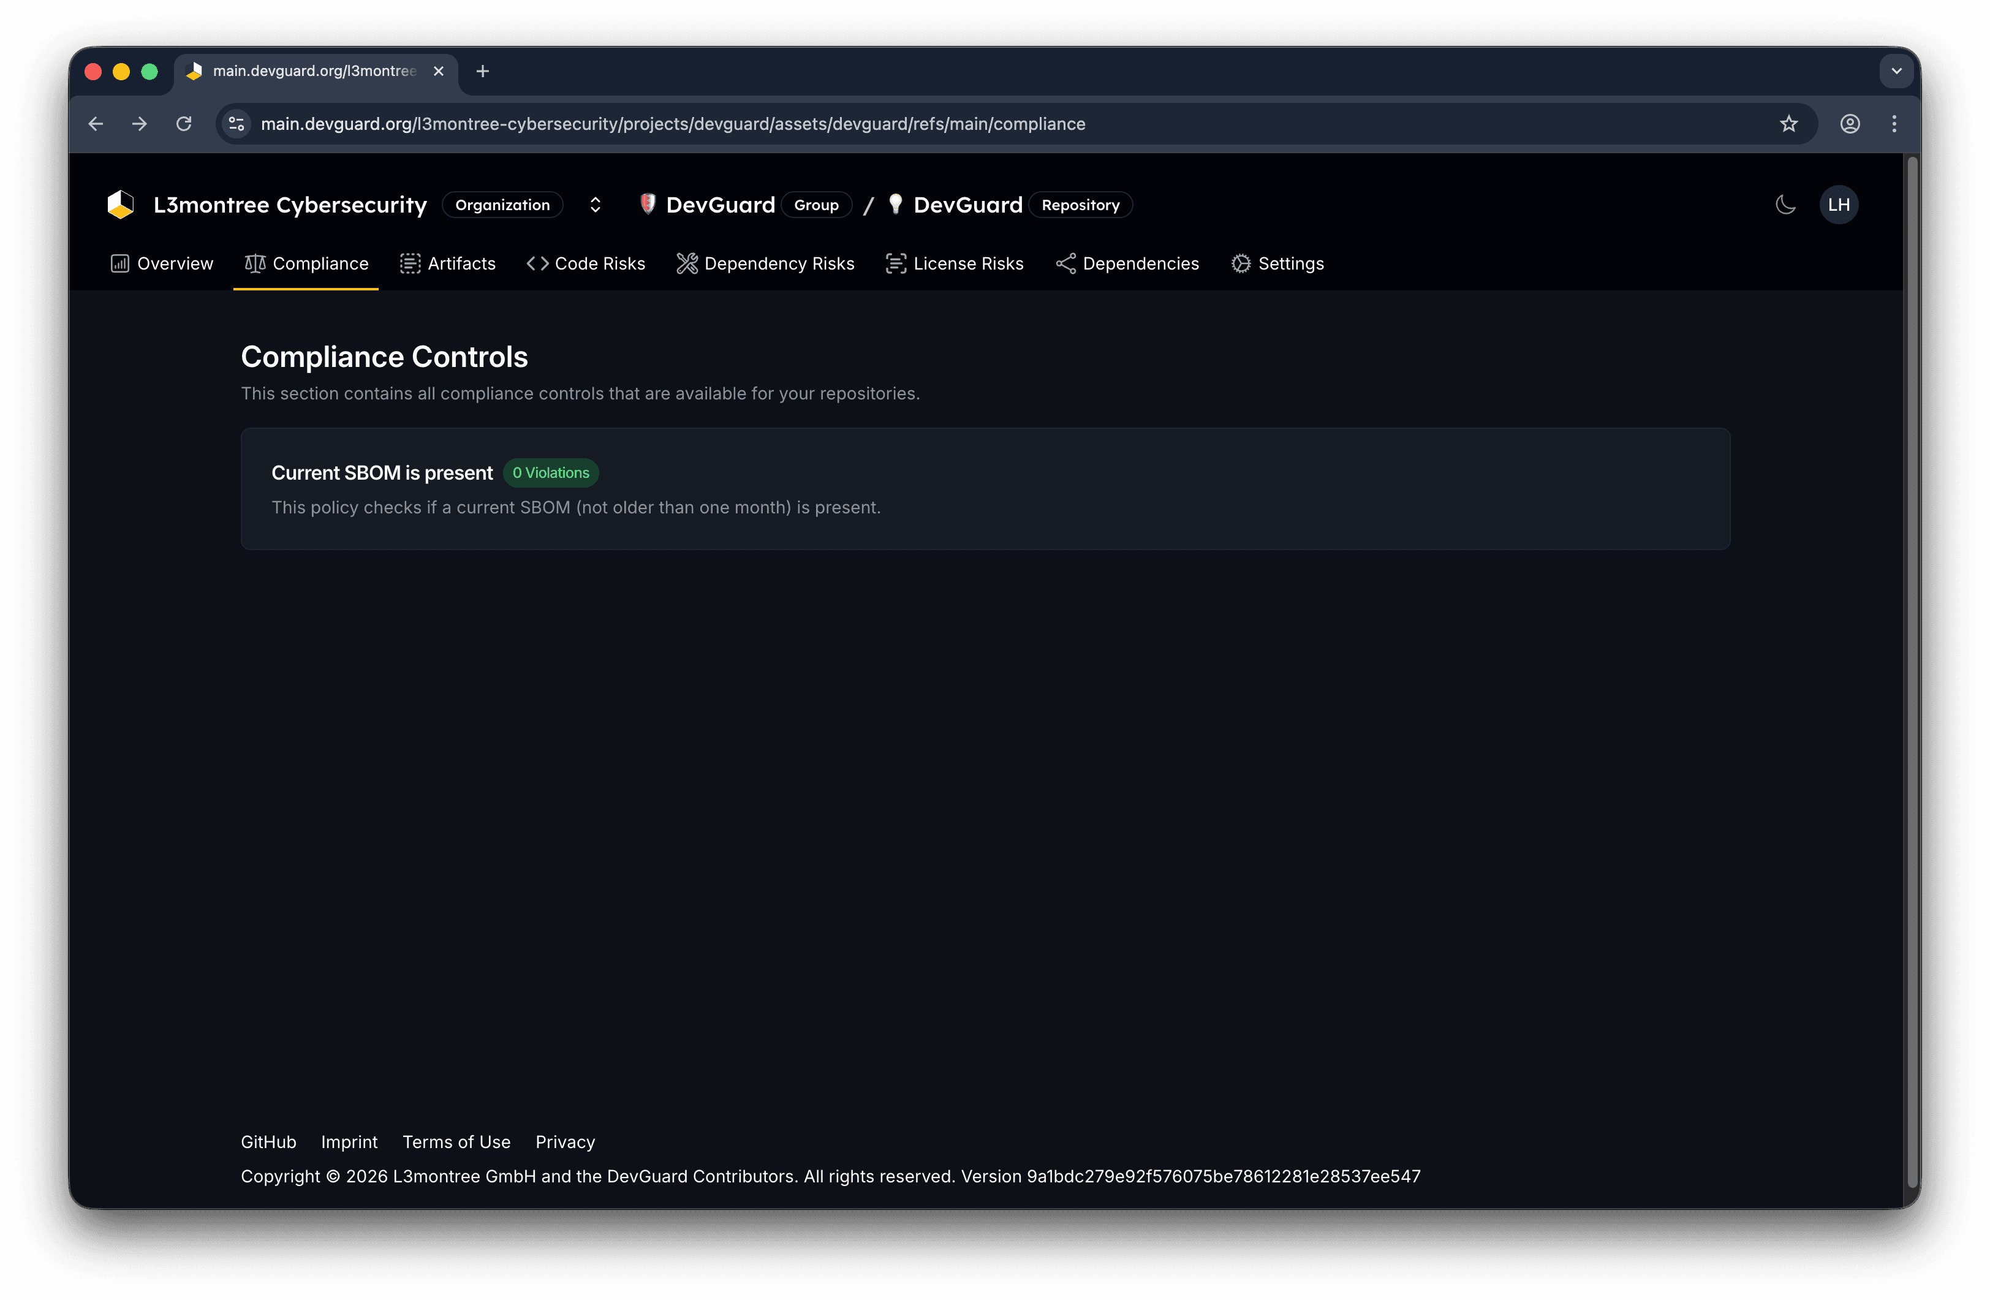Open the Terms of Use link

pos(456,1142)
